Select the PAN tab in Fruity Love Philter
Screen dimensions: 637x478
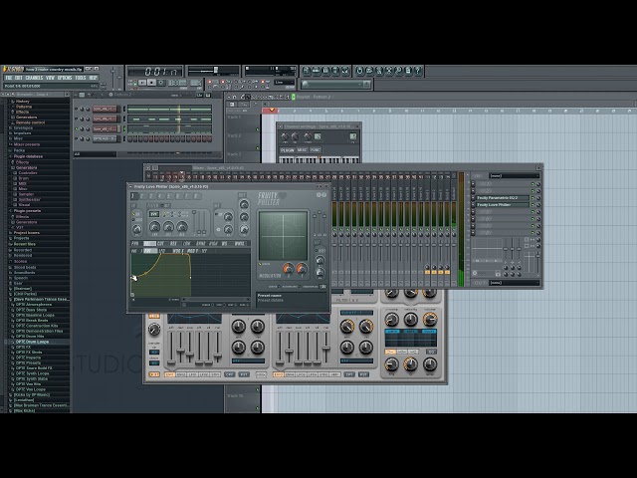click(x=135, y=243)
